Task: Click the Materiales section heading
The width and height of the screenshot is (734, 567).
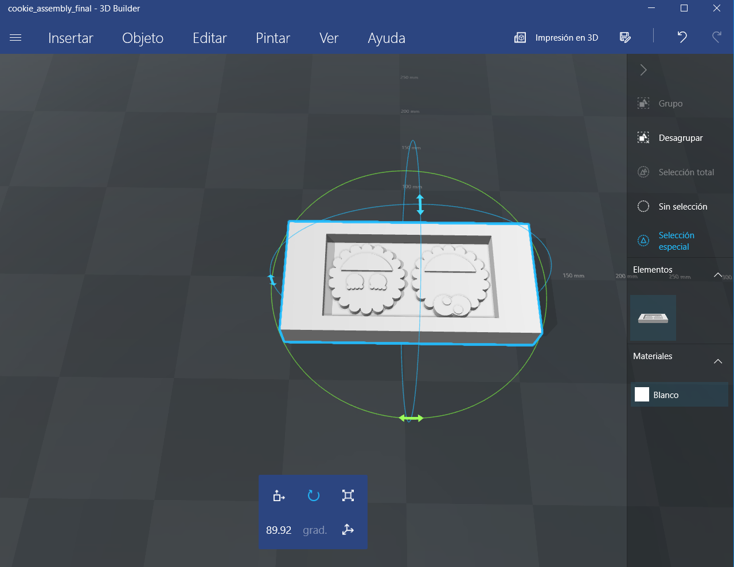Action: click(x=653, y=356)
